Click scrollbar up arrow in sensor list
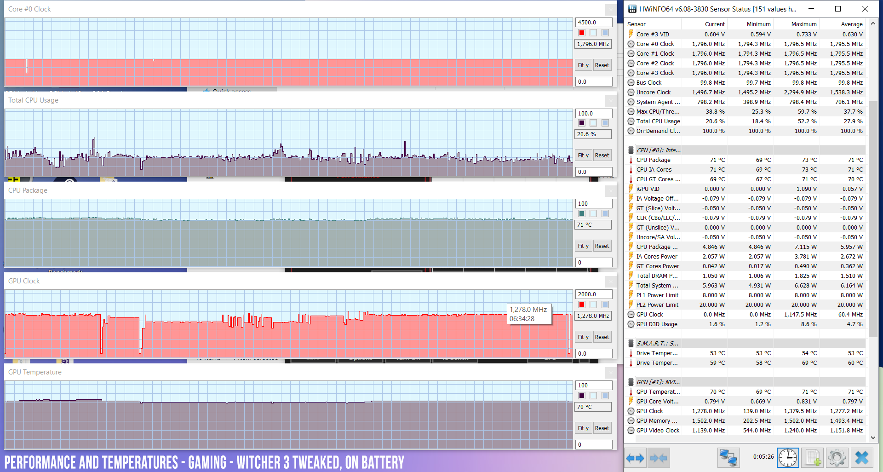This screenshot has height=472, width=883. pyautogui.click(x=873, y=23)
